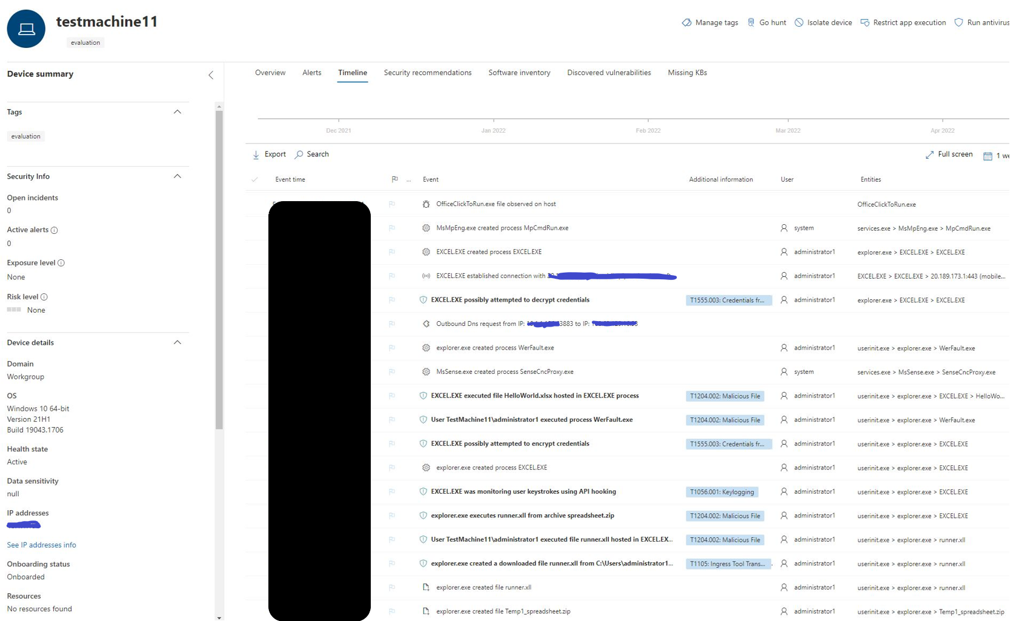This screenshot has width=1016, height=621.
Task: Click the Device summary panel scrollbar
Action: [x=219, y=270]
